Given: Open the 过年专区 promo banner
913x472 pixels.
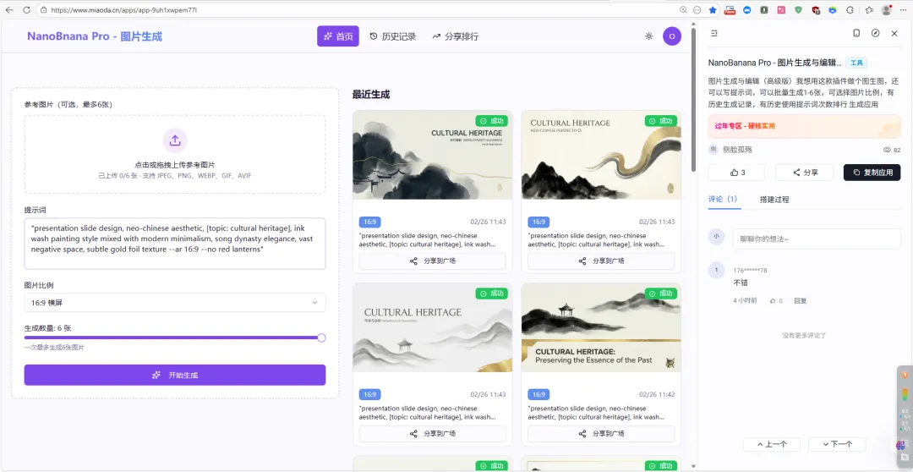Looking at the screenshot, I should (804, 126).
